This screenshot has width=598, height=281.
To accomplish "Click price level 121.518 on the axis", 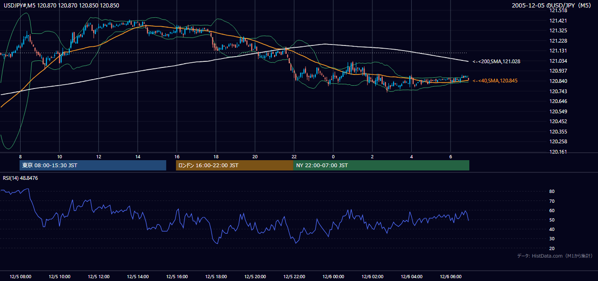I will 558,10.
